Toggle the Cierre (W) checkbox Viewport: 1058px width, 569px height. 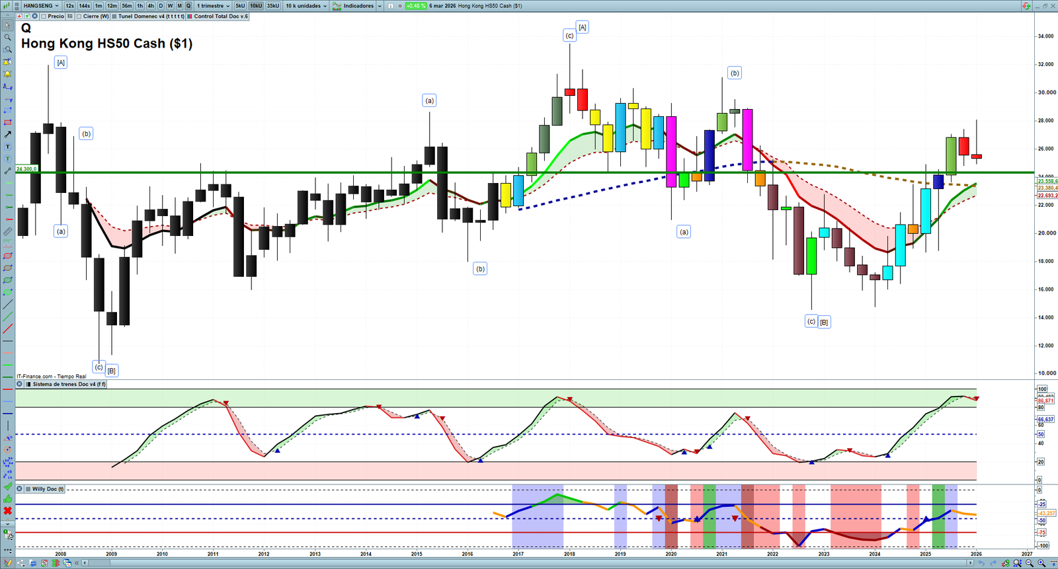pyautogui.click(x=79, y=17)
